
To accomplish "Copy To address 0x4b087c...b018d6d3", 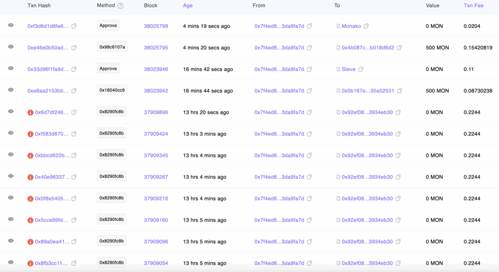I will [399, 48].
